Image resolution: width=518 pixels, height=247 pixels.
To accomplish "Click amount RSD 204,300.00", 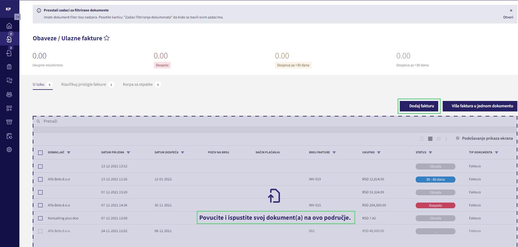I will tap(374, 205).
